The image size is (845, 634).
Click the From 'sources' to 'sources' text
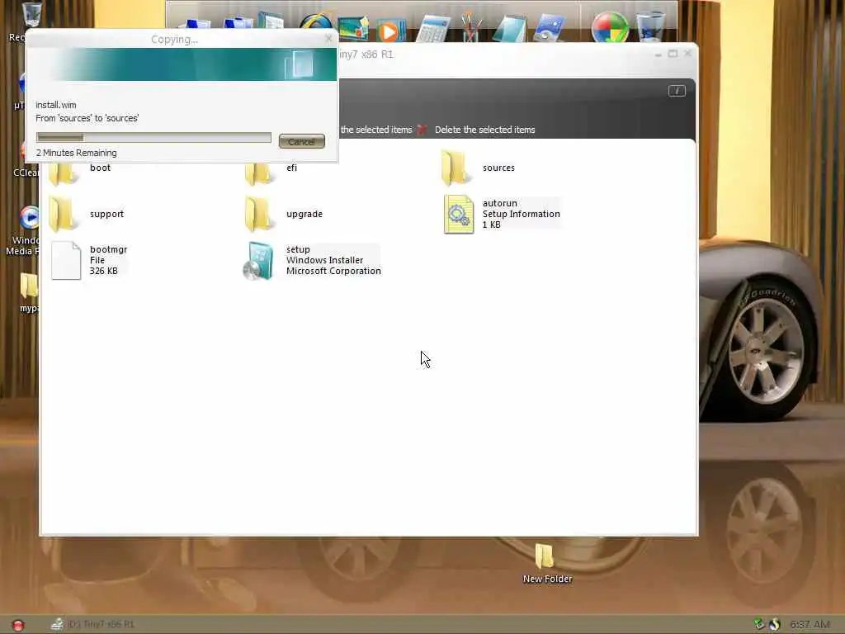87,118
